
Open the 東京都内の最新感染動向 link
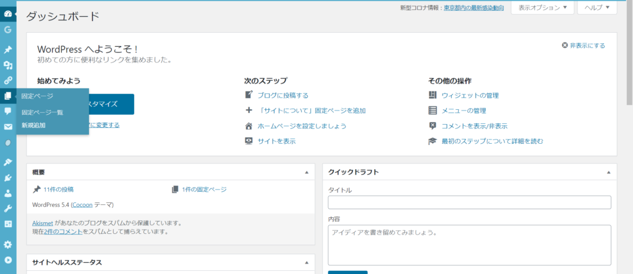click(474, 7)
